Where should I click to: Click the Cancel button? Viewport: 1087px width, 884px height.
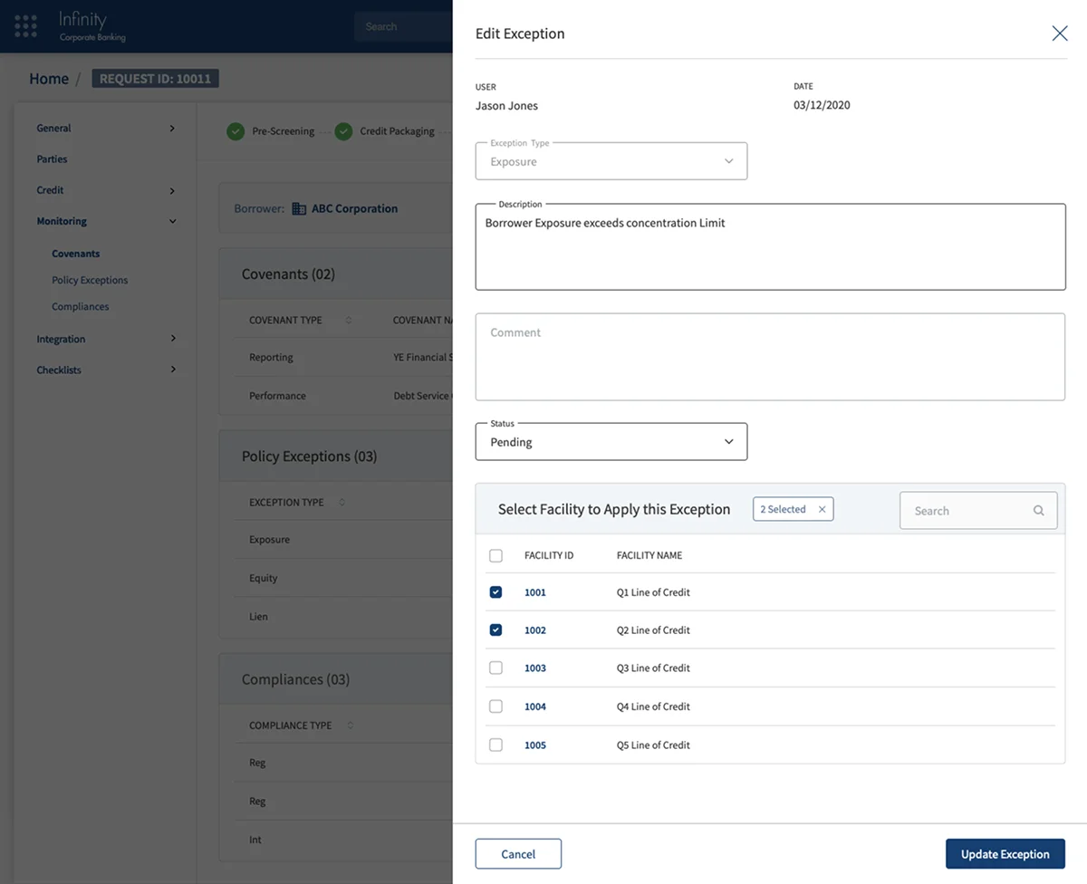click(518, 854)
